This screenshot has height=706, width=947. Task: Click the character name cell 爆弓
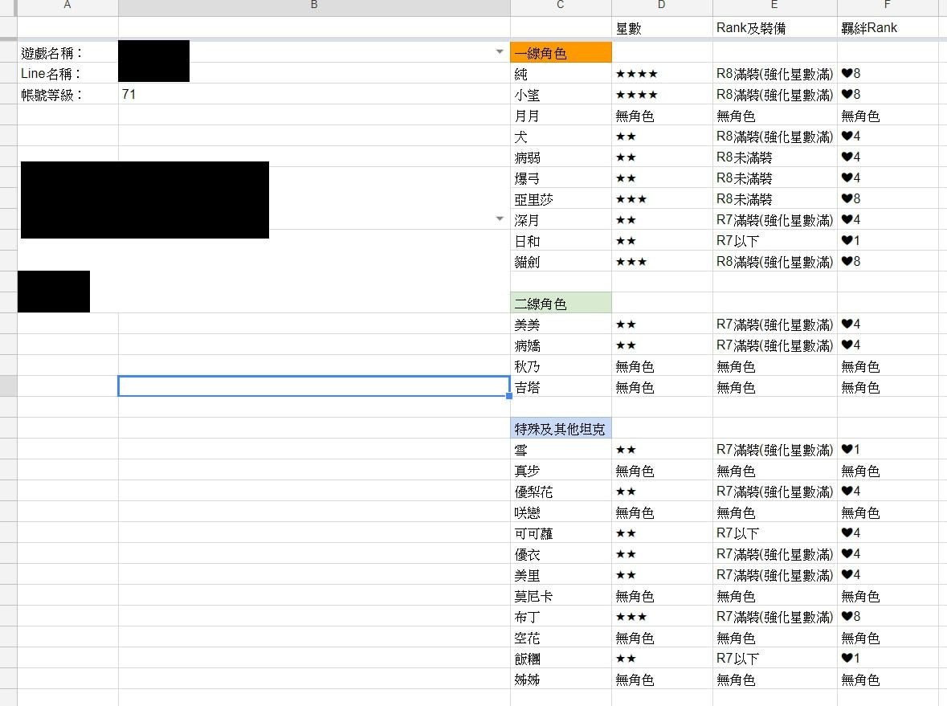(561, 178)
